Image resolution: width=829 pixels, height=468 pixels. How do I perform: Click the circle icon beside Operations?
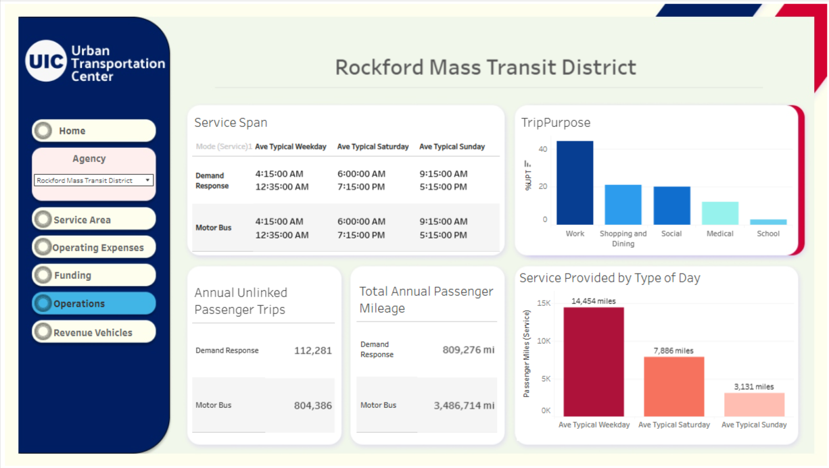[43, 304]
